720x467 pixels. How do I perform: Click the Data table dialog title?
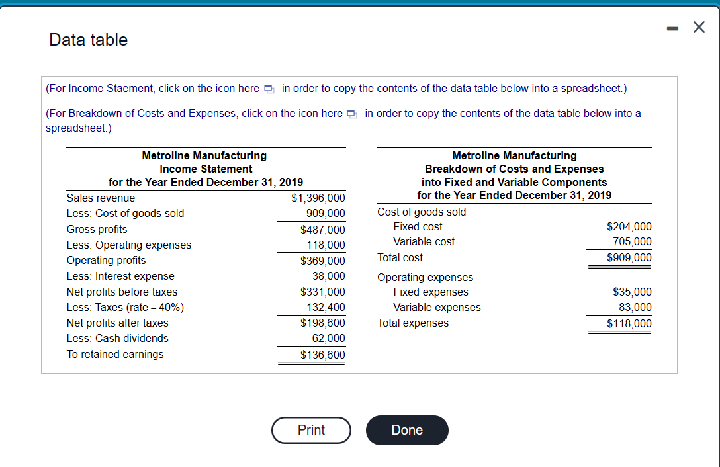pyautogui.click(x=88, y=40)
